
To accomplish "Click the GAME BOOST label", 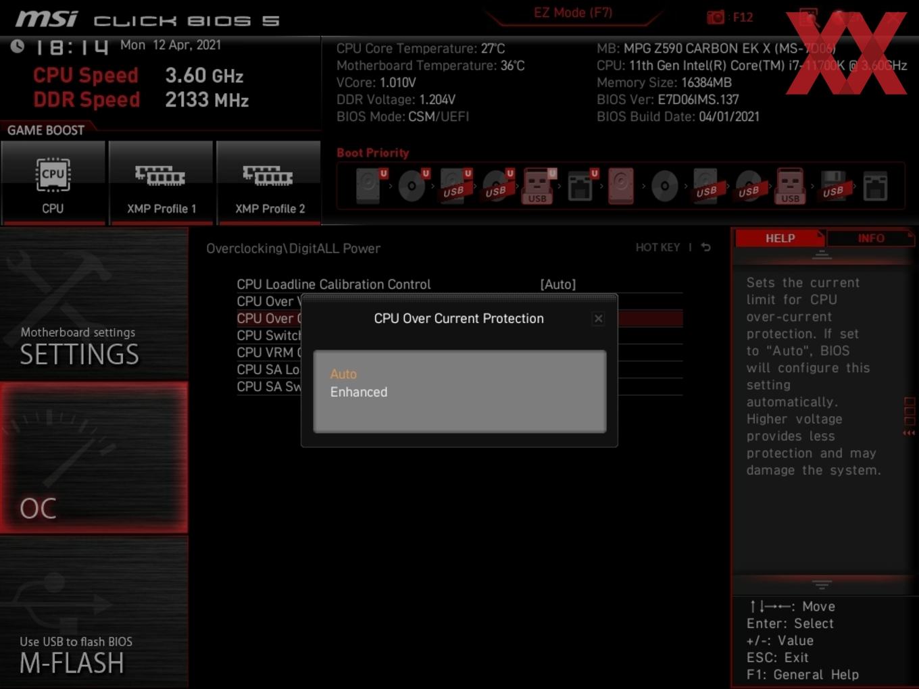I will coord(46,130).
